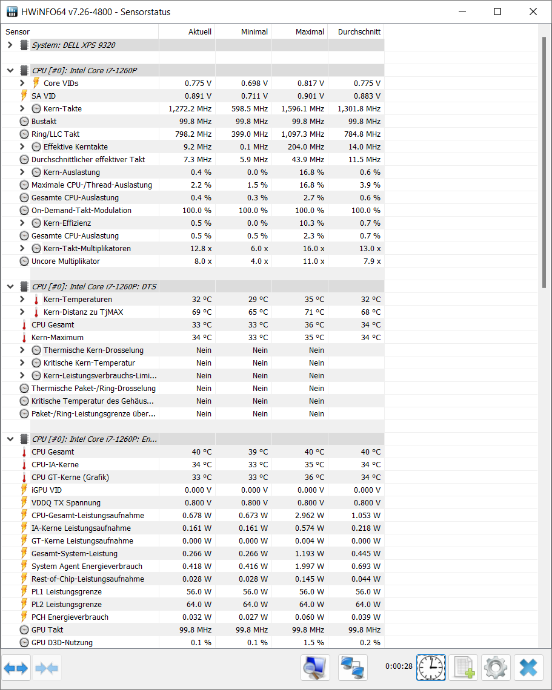
Task: Click the shrink columns arrows button
Action: tap(47, 668)
